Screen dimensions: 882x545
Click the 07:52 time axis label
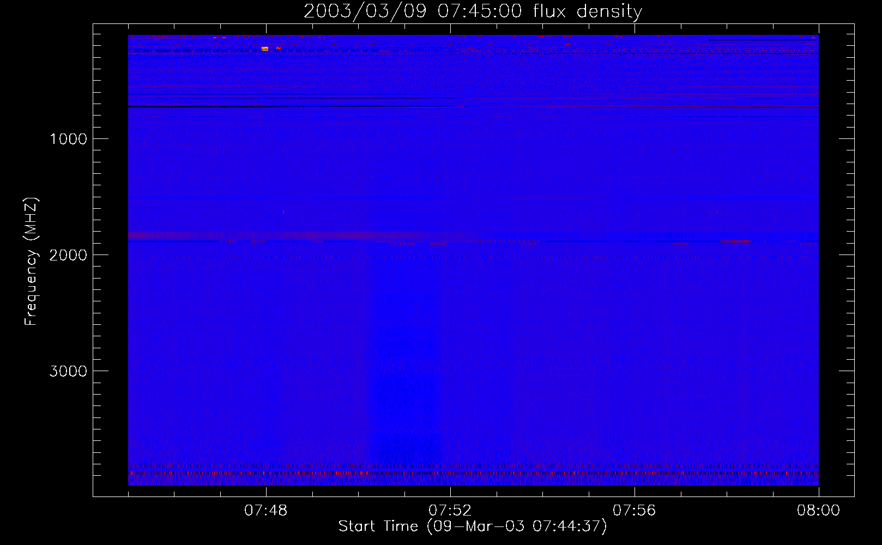tap(450, 511)
